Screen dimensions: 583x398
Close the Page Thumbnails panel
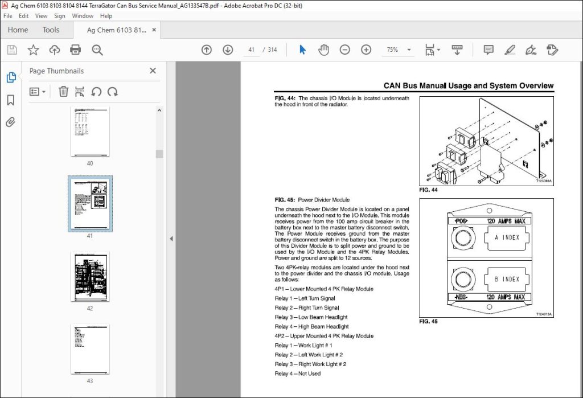[x=153, y=71]
